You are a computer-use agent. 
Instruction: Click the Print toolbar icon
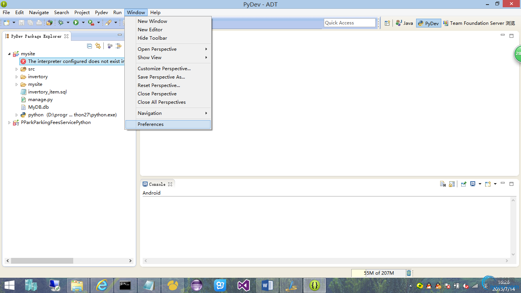(x=39, y=23)
